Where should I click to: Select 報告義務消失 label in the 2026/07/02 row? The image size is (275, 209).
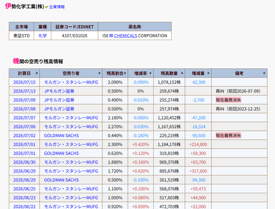coord(228,135)
